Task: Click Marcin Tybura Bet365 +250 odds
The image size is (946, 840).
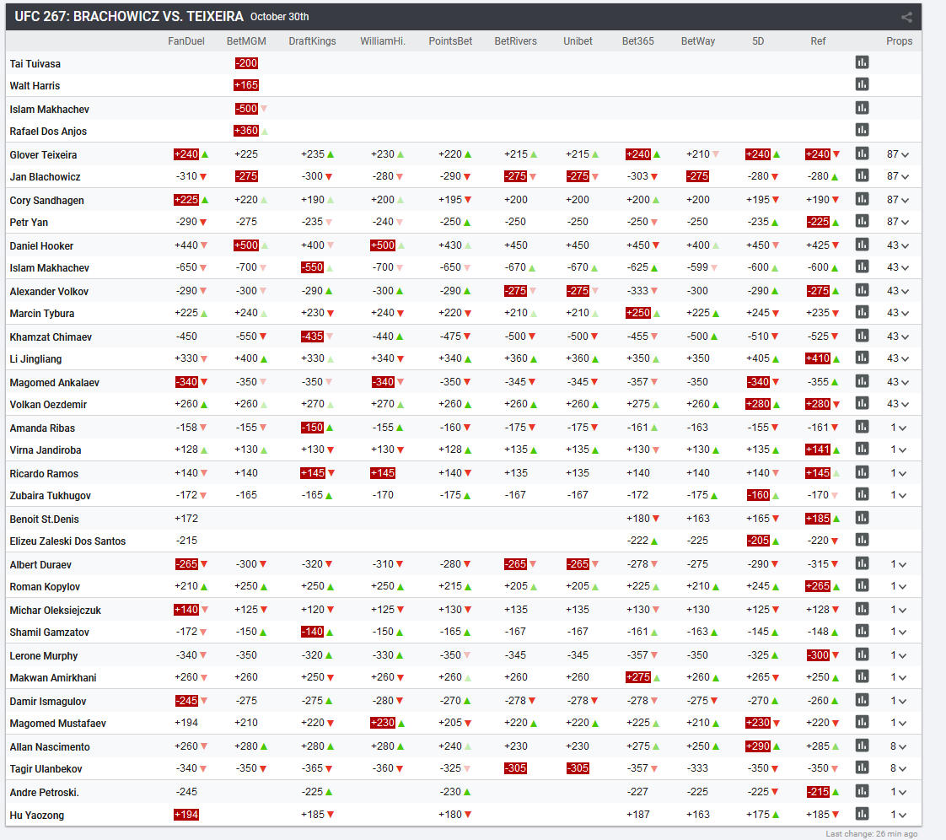Action: click(x=638, y=313)
